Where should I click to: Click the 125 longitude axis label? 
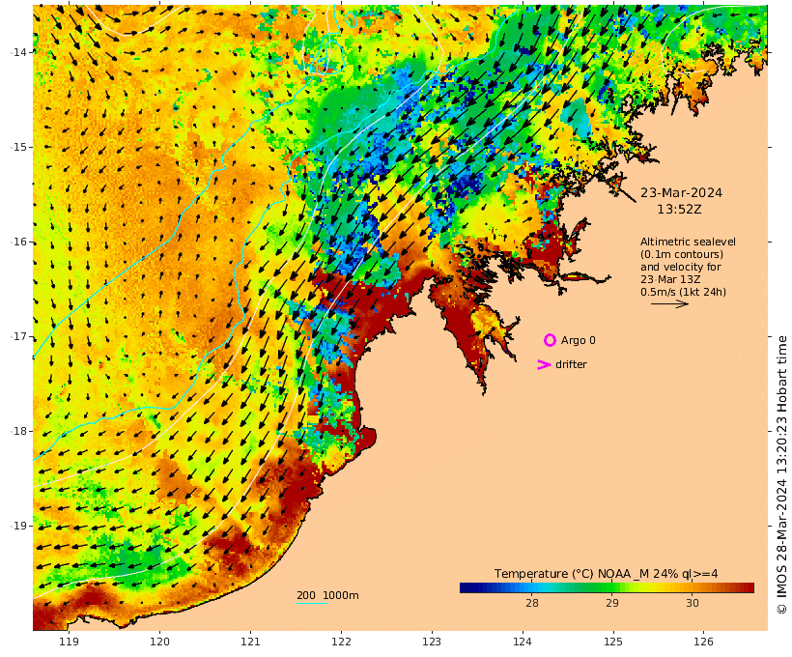[x=613, y=642]
